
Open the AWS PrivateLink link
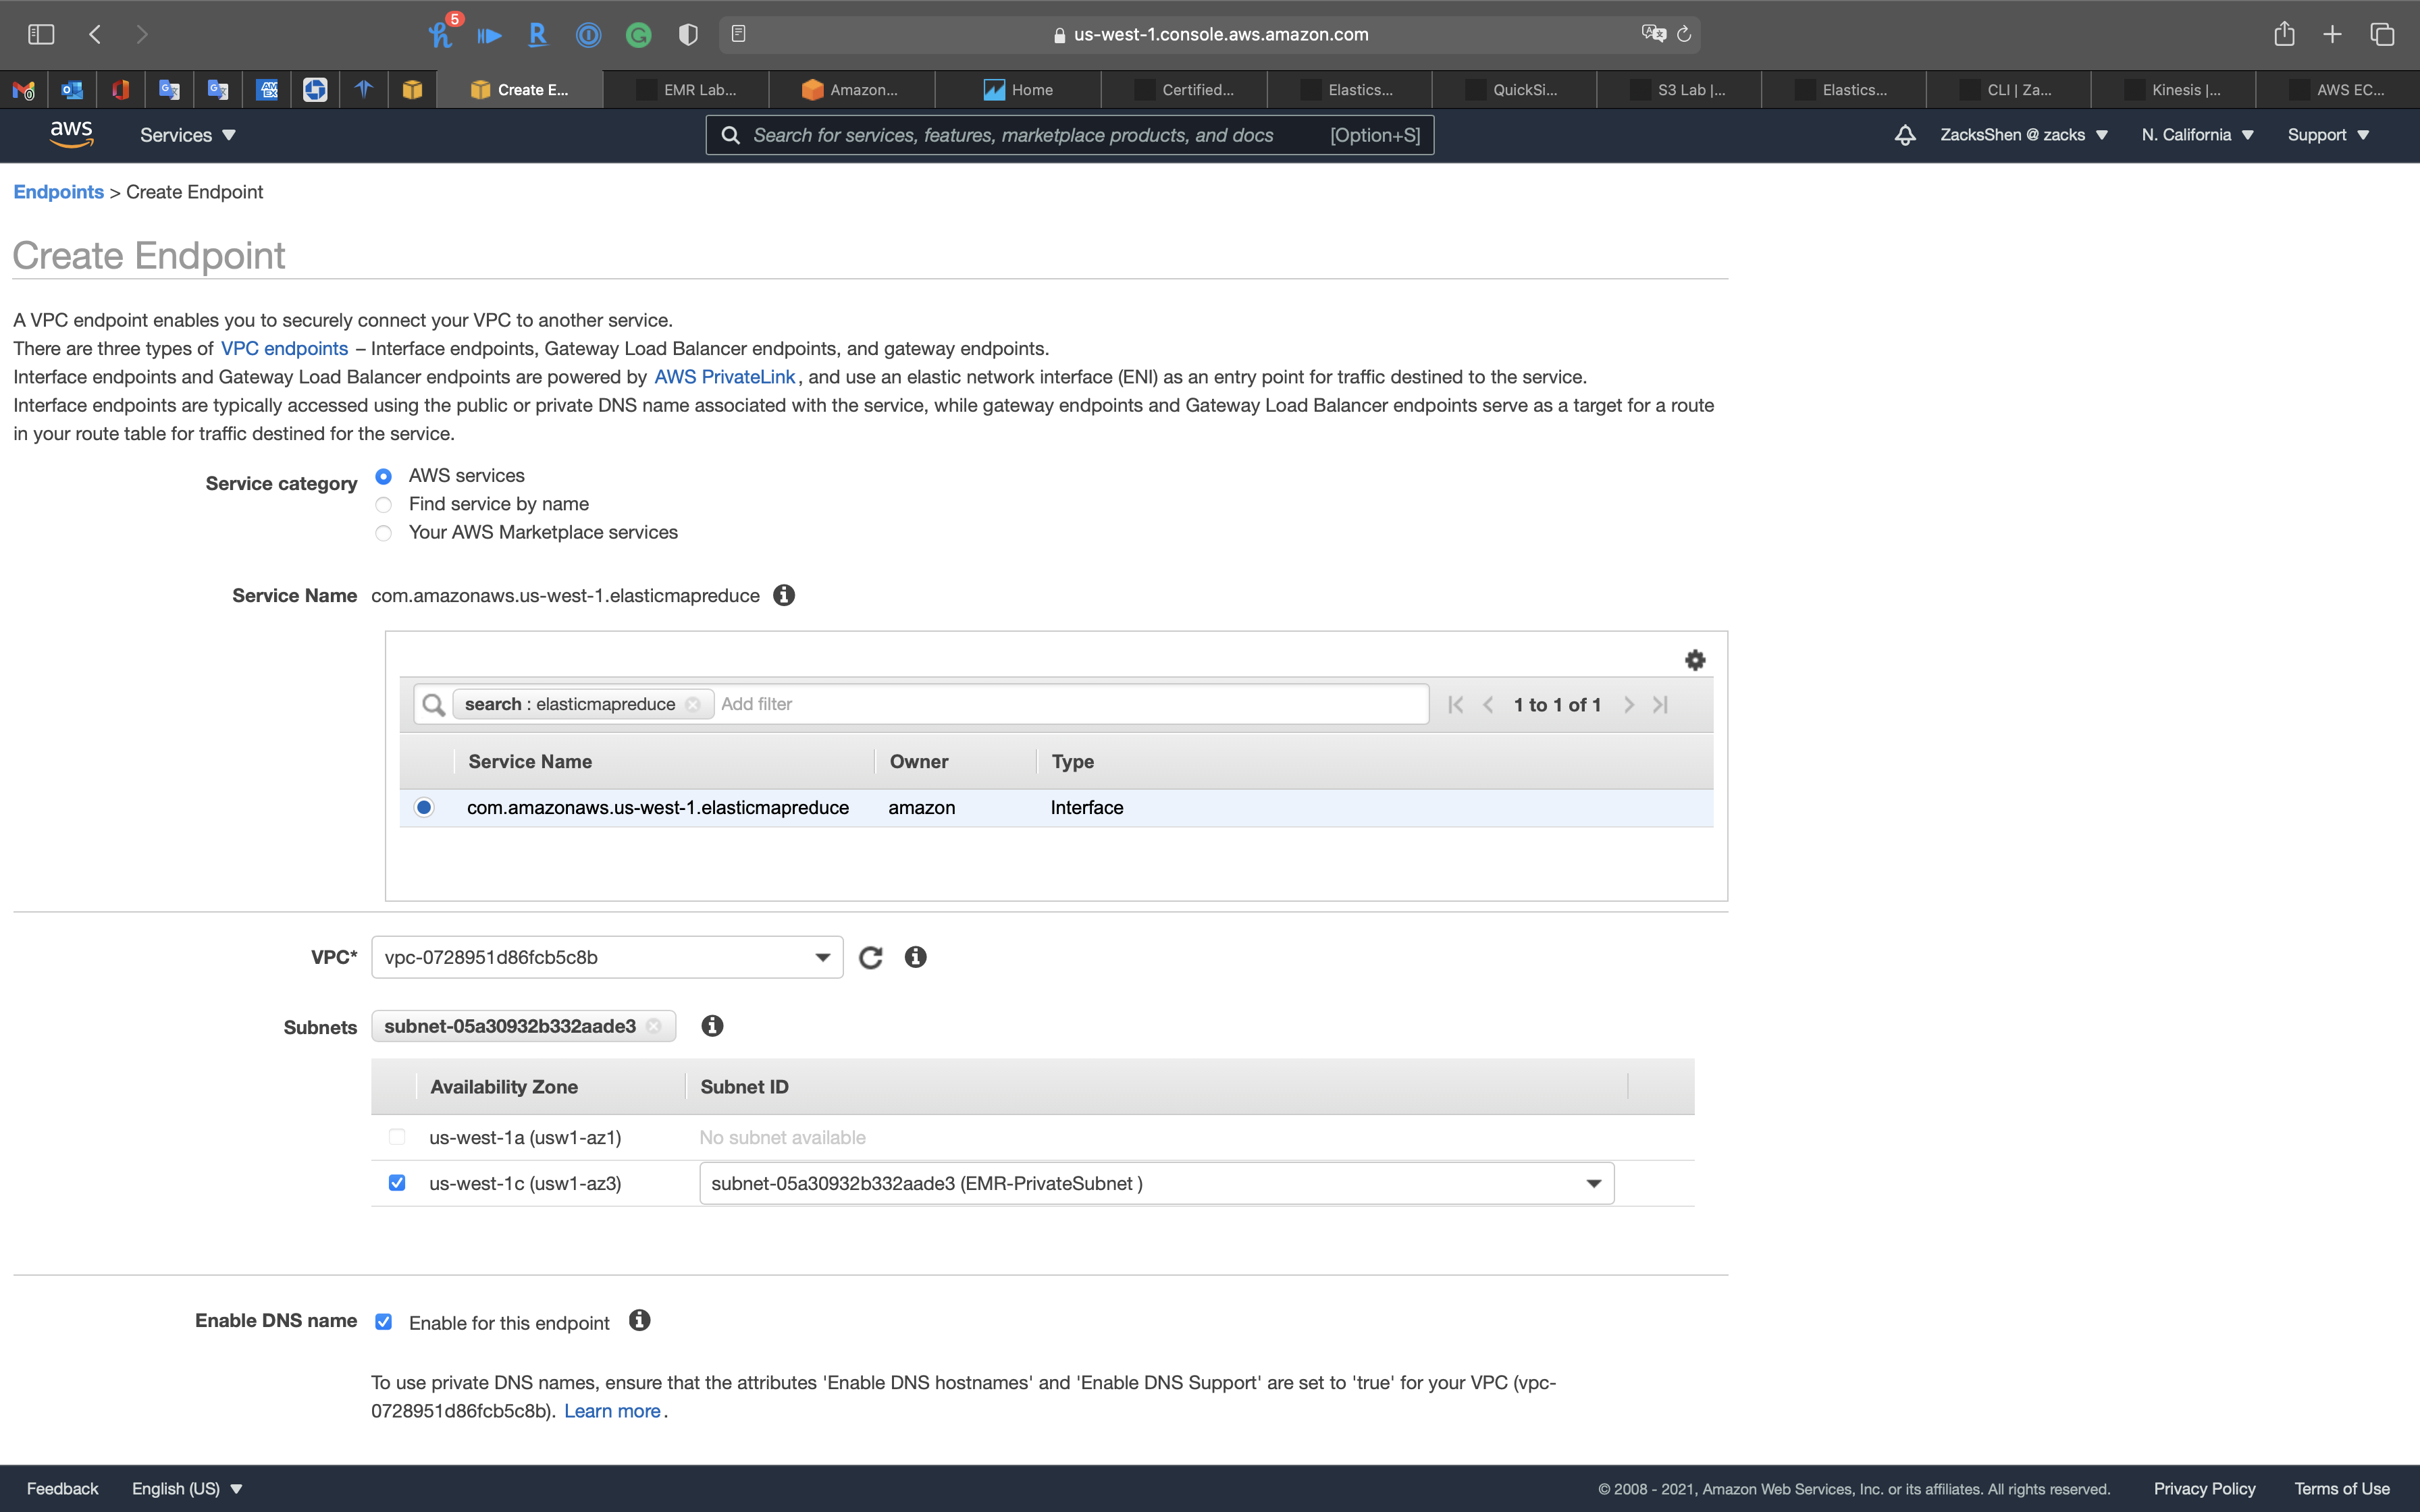[x=724, y=377]
